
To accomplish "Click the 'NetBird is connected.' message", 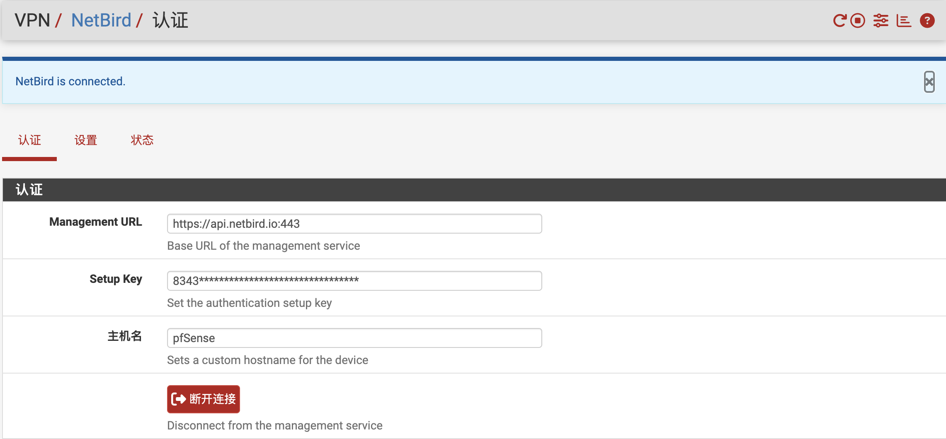I will 70,81.
